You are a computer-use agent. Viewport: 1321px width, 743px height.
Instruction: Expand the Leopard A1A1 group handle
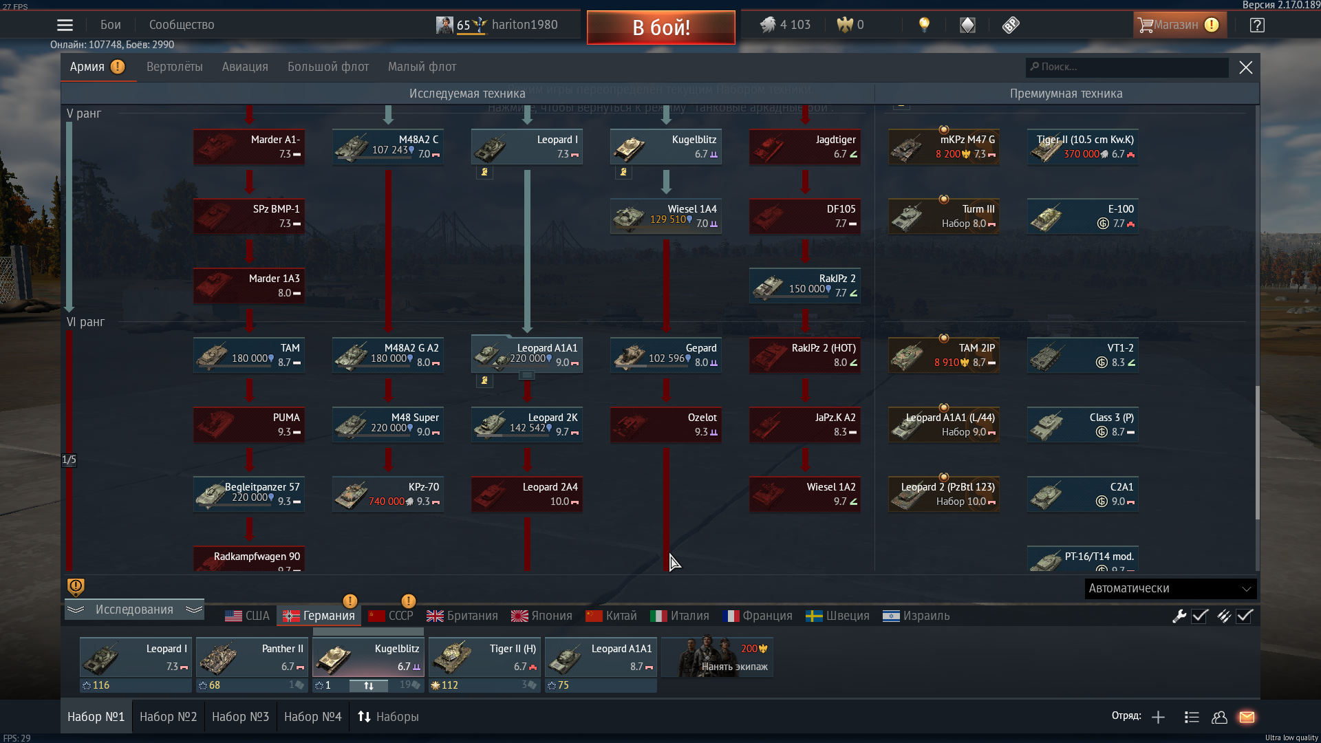(526, 376)
